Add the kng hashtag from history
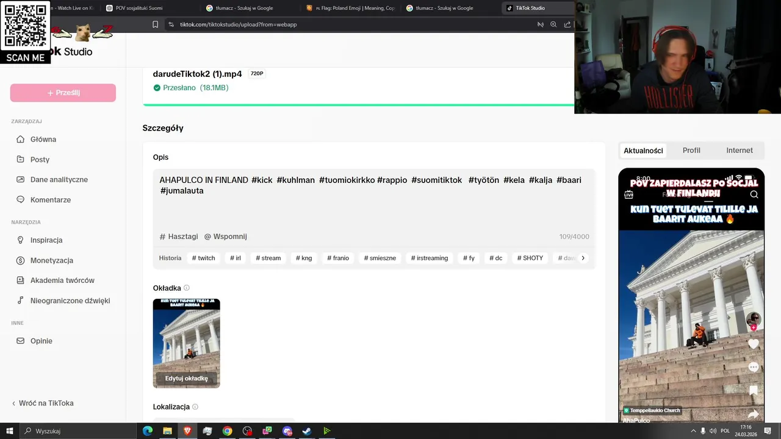The height and width of the screenshot is (439, 781). click(x=304, y=258)
